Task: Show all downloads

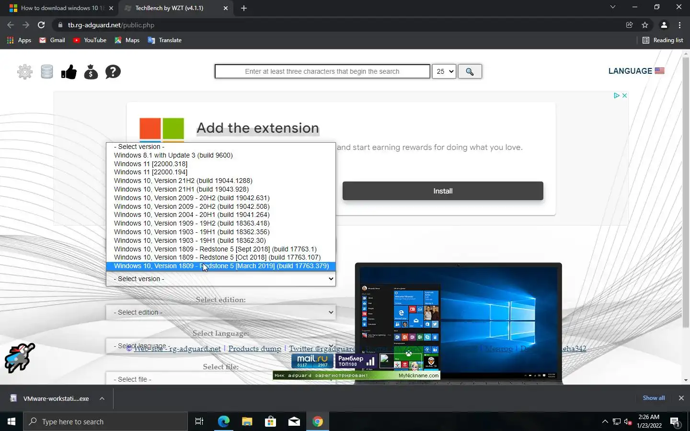Action: pyautogui.click(x=654, y=398)
